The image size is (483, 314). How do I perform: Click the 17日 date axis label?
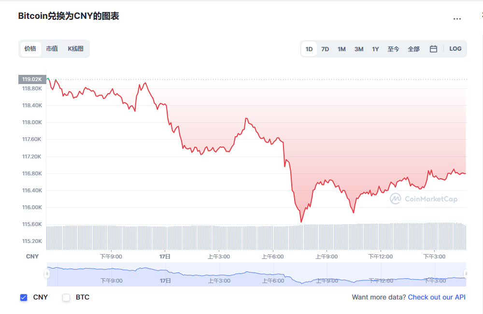point(165,257)
